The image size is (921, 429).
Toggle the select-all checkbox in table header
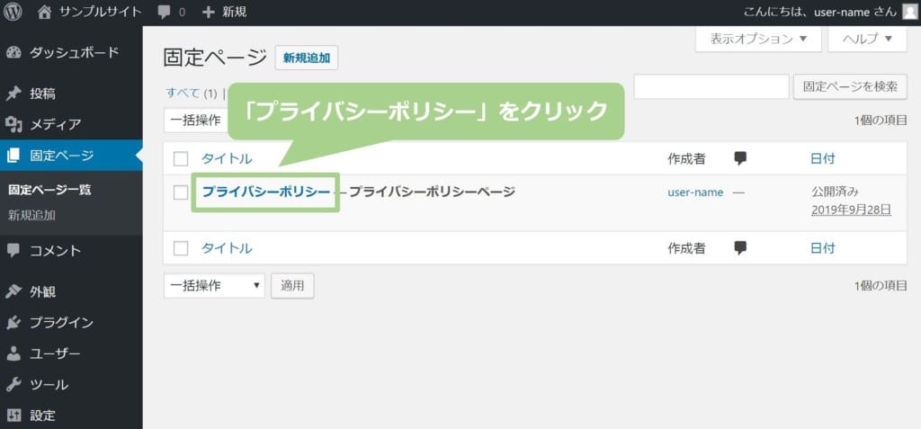181,159
